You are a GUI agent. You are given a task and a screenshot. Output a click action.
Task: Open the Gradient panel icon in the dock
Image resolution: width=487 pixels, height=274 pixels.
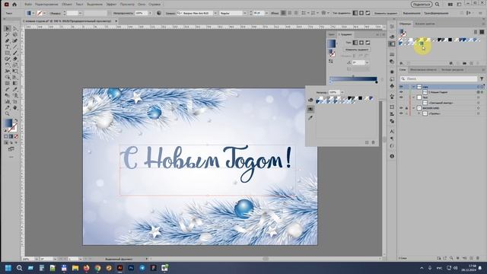[x=392, y=44]
